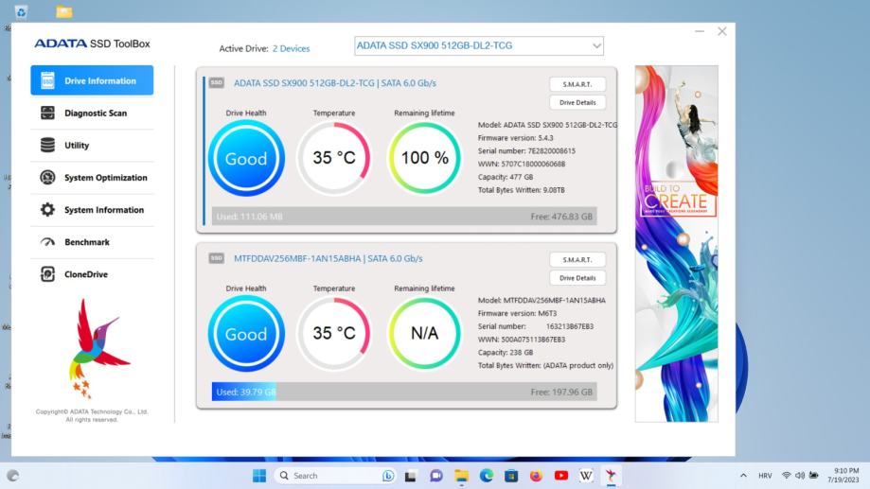
Task: Launch Microsoft Edge from taskbar
Action: pyautogui.click(x=487, y=476)
